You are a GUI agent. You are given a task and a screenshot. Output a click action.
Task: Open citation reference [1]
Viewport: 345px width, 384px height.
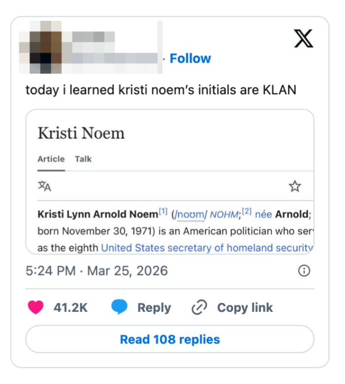coord(163,212)
